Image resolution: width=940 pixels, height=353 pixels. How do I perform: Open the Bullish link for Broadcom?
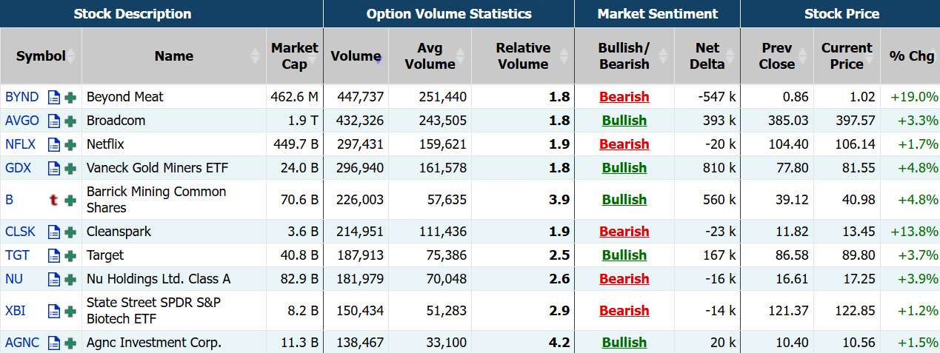pyautogui.click(x=624, y=121)
